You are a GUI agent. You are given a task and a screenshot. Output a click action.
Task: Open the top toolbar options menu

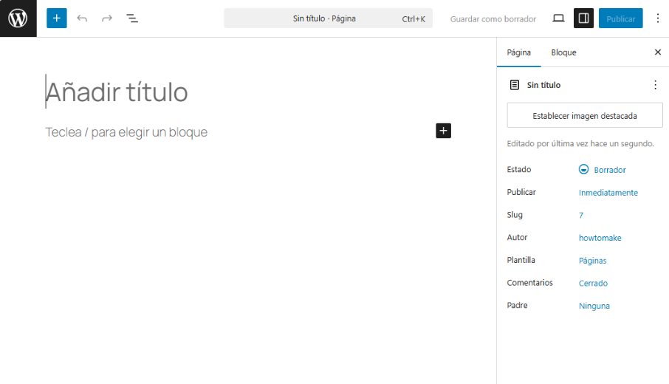[x=658, y=18]
